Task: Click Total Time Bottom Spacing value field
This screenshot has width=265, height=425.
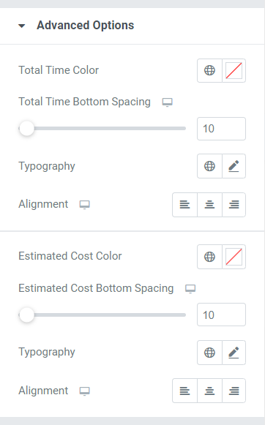Action: click(x=221, y=129)
